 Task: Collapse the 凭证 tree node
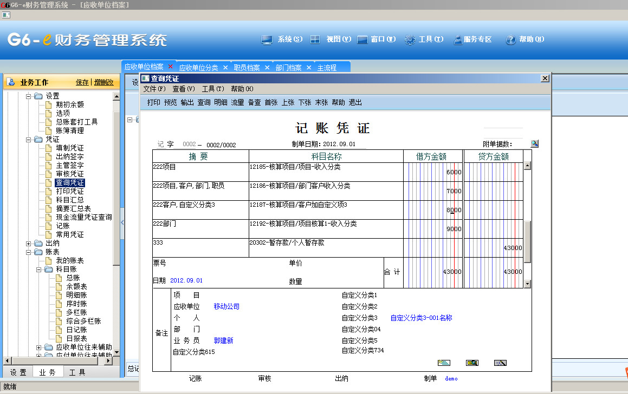29,140
